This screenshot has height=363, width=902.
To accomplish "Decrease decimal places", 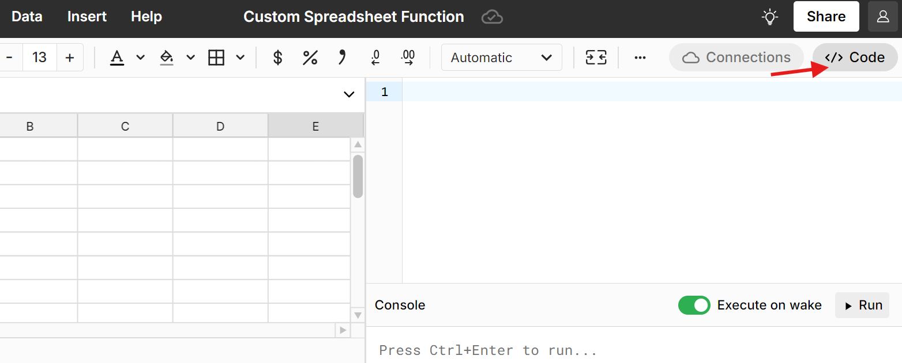I will pos(375,58).
